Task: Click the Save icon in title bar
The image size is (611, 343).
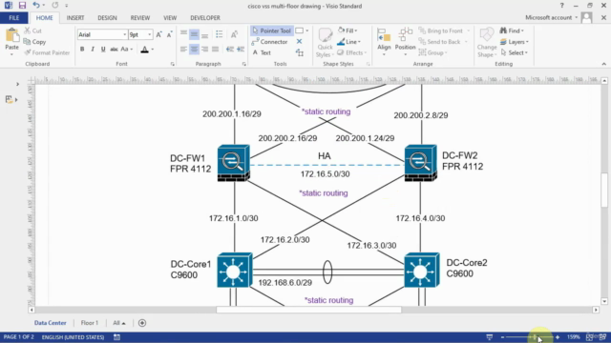Action: 22,6
